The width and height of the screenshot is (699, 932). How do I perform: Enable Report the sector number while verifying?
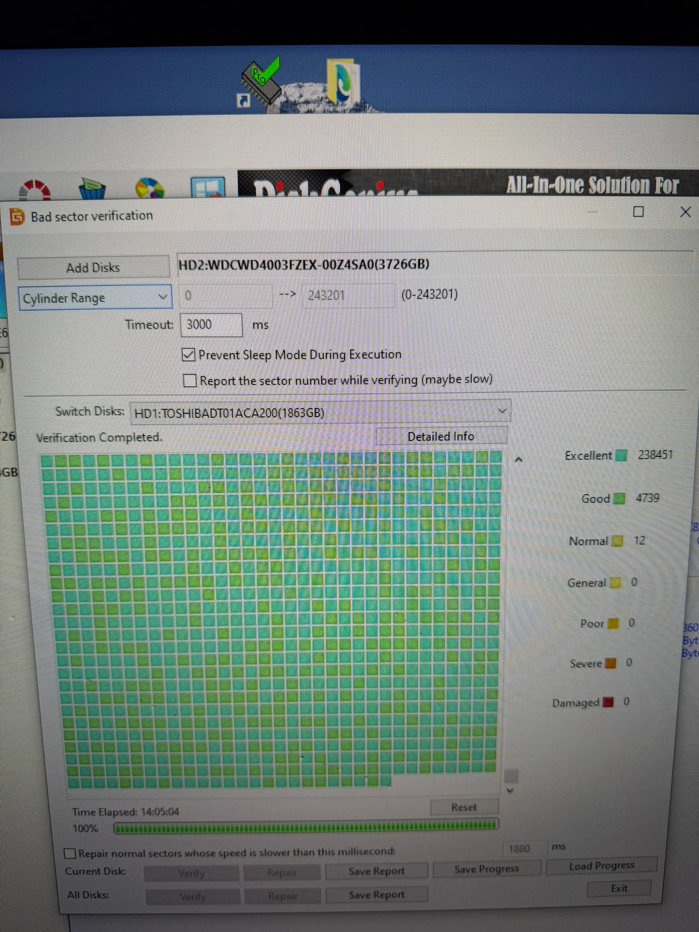coord(190,380)
